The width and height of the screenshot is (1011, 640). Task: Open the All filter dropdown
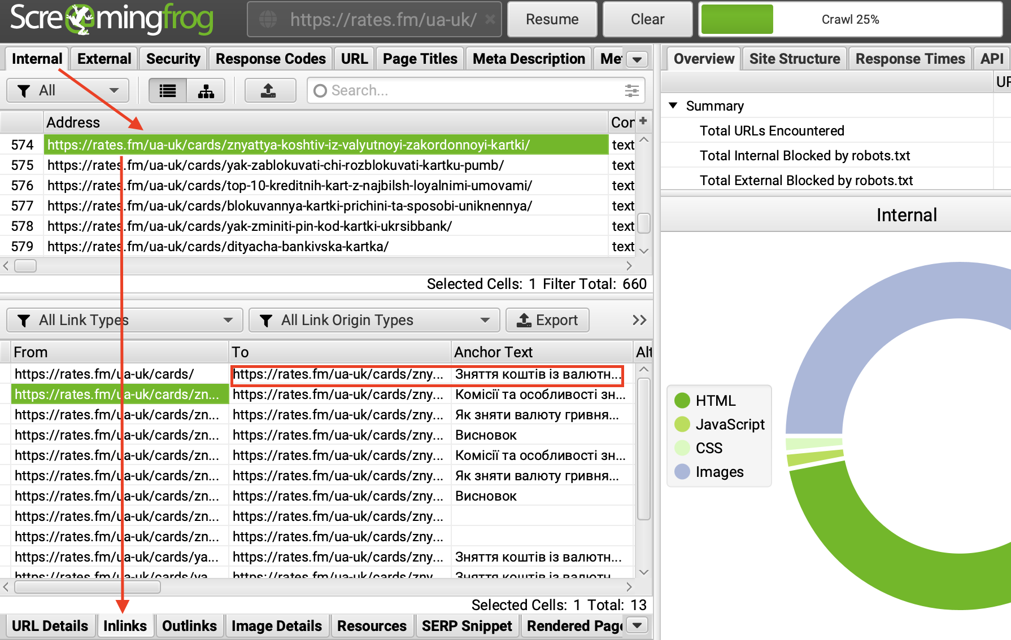click(68, 91)
